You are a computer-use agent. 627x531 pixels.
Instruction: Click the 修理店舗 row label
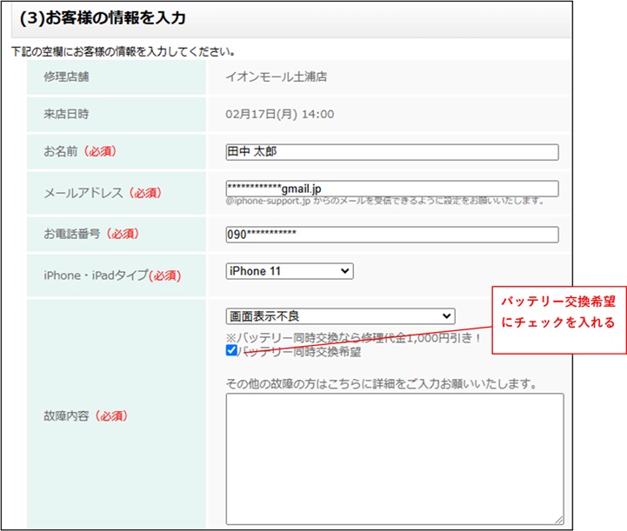[67, 76]
